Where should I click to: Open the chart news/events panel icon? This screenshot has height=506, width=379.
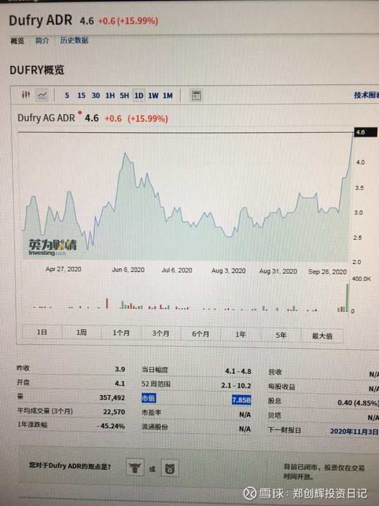[x=196, y=95]
